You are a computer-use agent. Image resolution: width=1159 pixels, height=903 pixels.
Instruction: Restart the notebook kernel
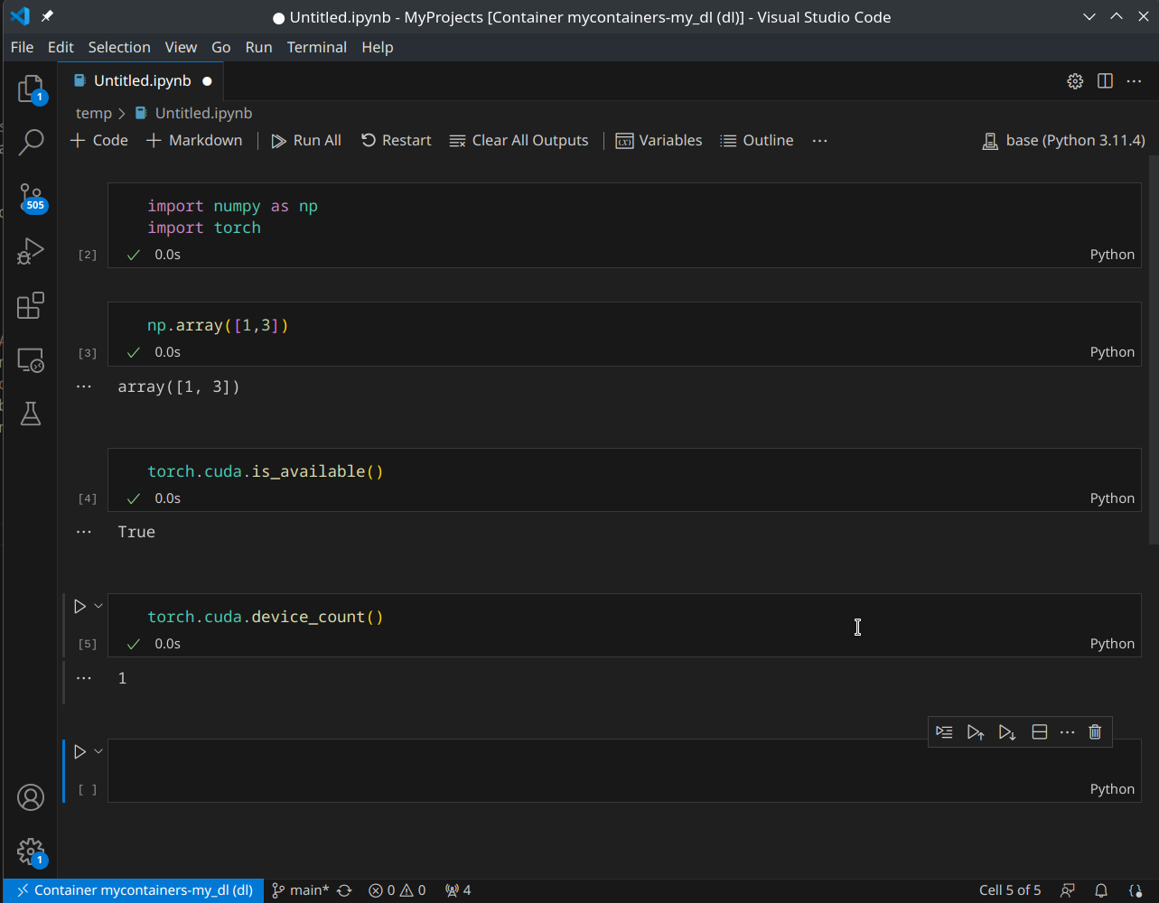[397, 141]
